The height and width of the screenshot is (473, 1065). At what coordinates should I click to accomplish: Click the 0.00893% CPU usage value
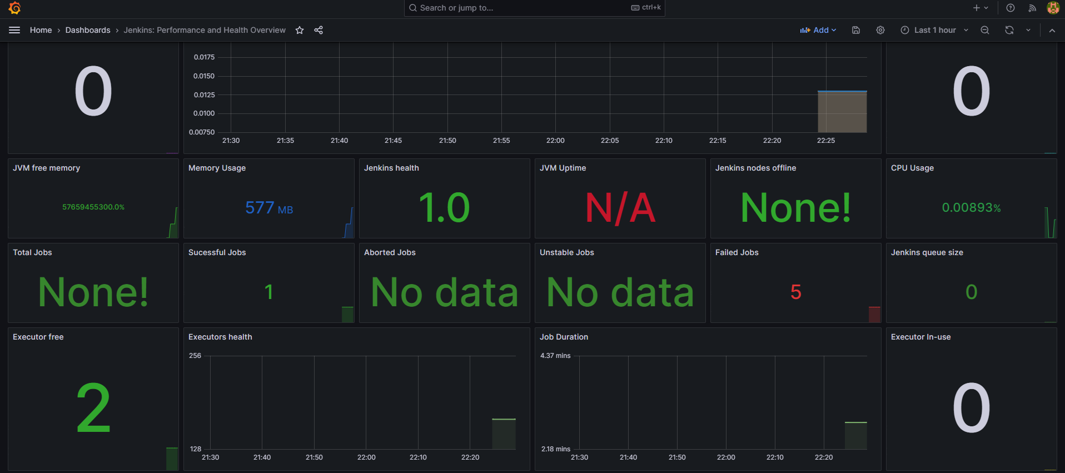(971, 208)
